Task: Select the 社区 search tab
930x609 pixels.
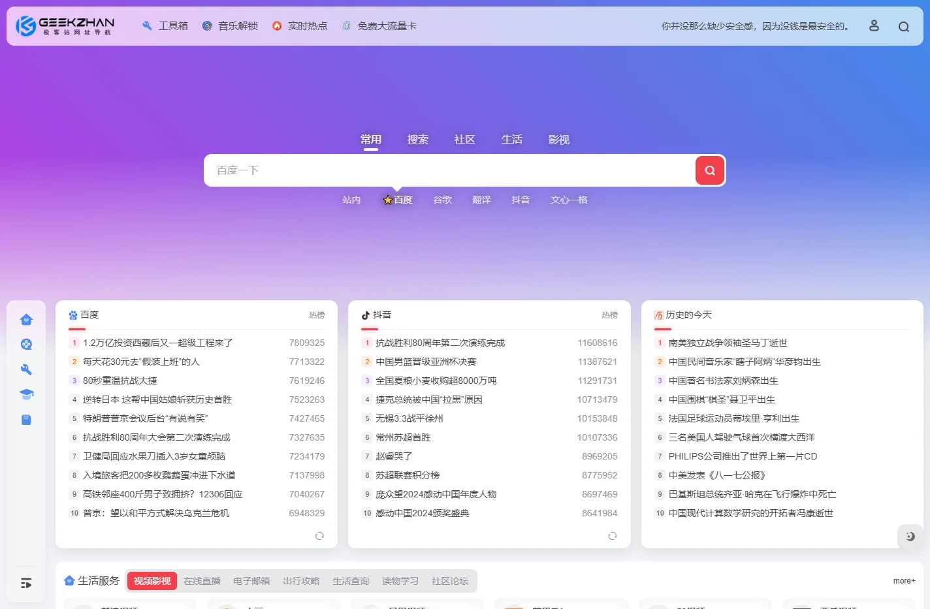Action: click(465, 140)
